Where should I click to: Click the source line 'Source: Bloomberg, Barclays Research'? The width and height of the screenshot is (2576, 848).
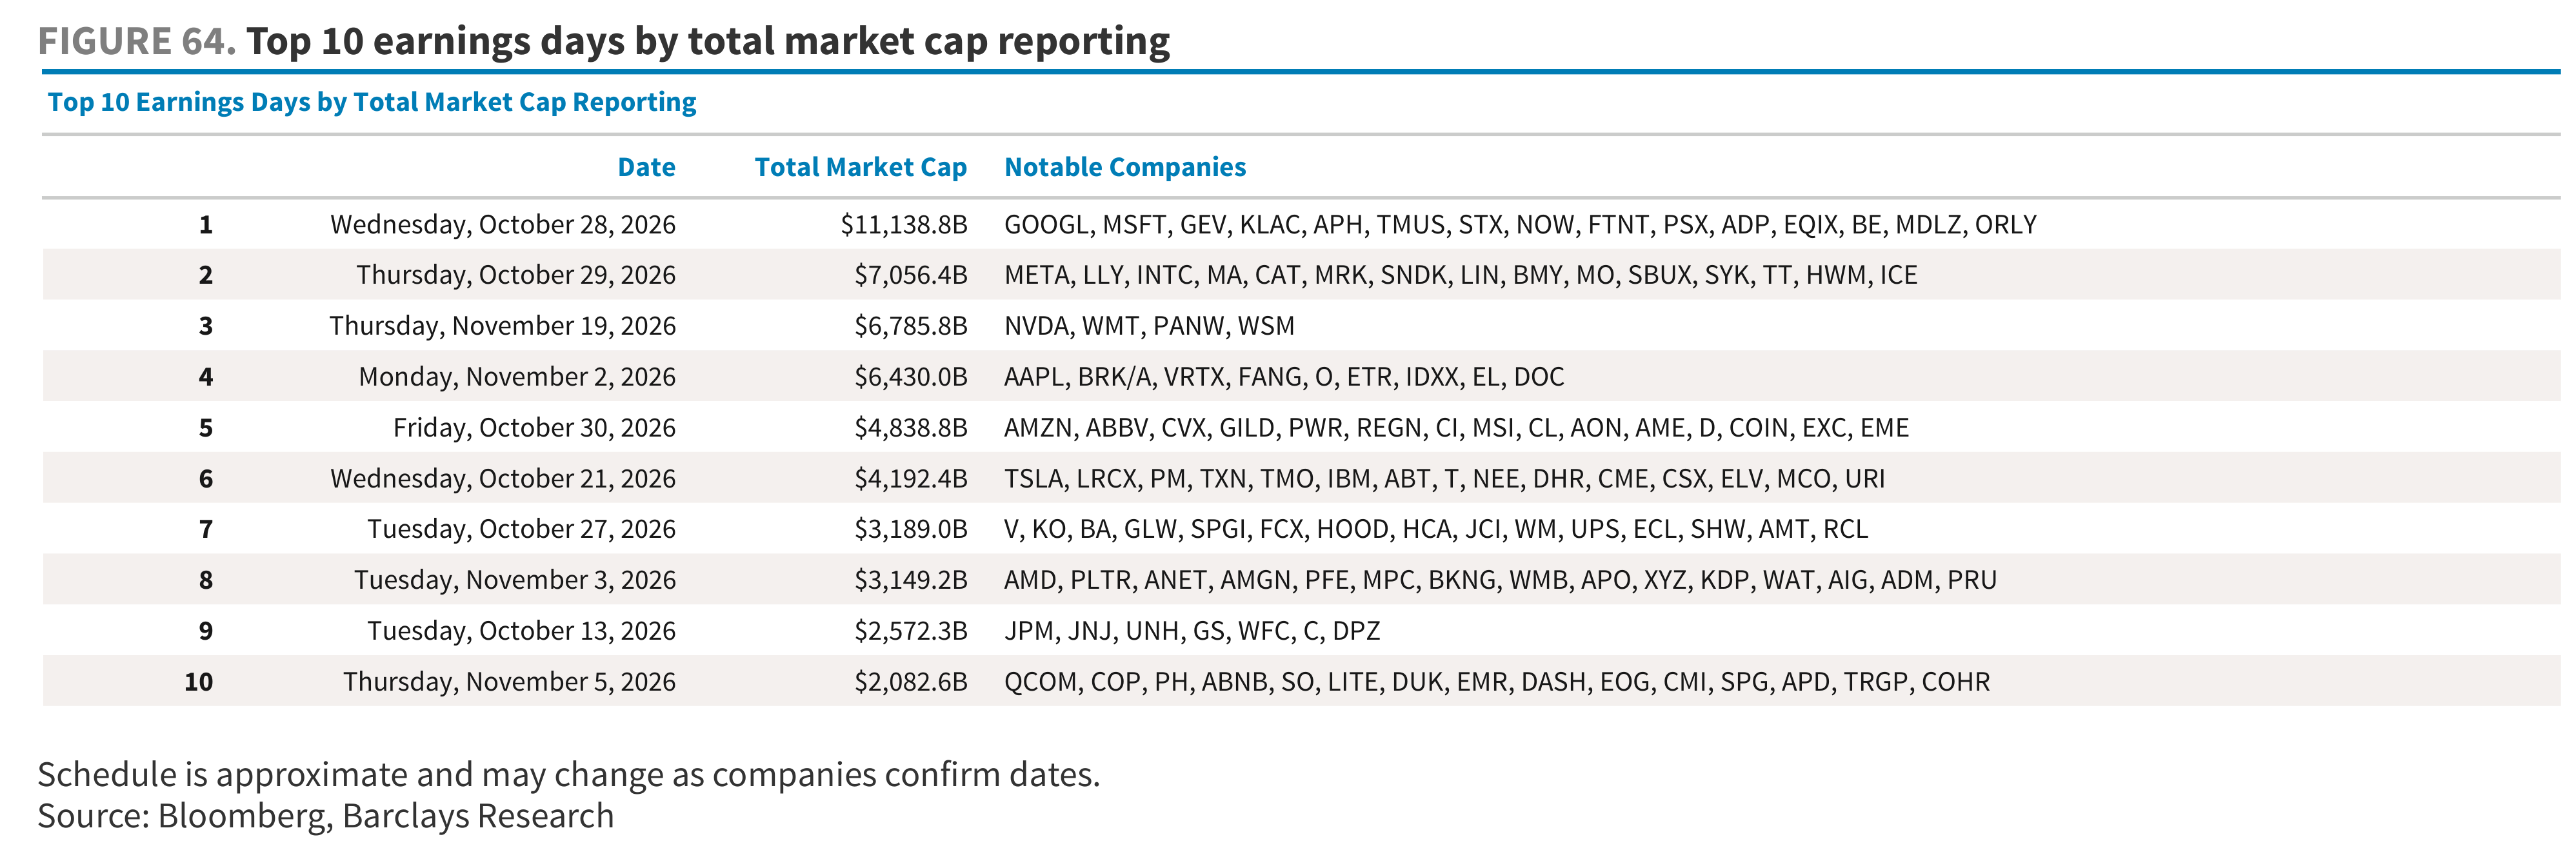pyautogui.click(x=326, y=816)
